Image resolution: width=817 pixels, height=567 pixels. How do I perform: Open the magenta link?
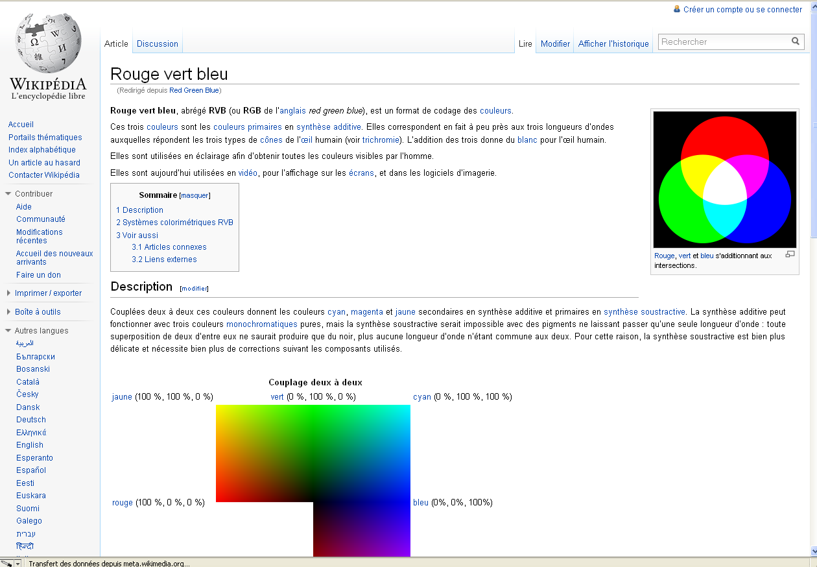tap(367, 312)
